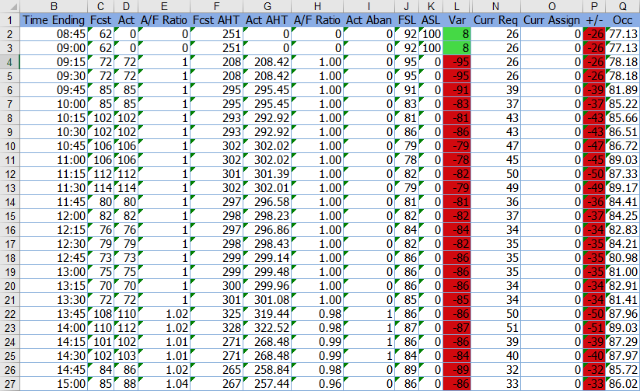Select the 13:45 time cell

pos(54,313)
